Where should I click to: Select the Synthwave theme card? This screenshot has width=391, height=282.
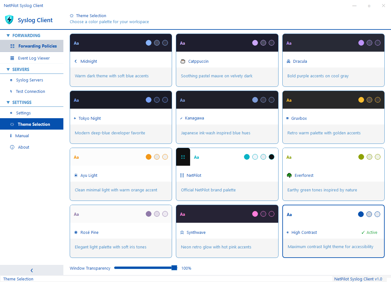[x=227, y=231]
